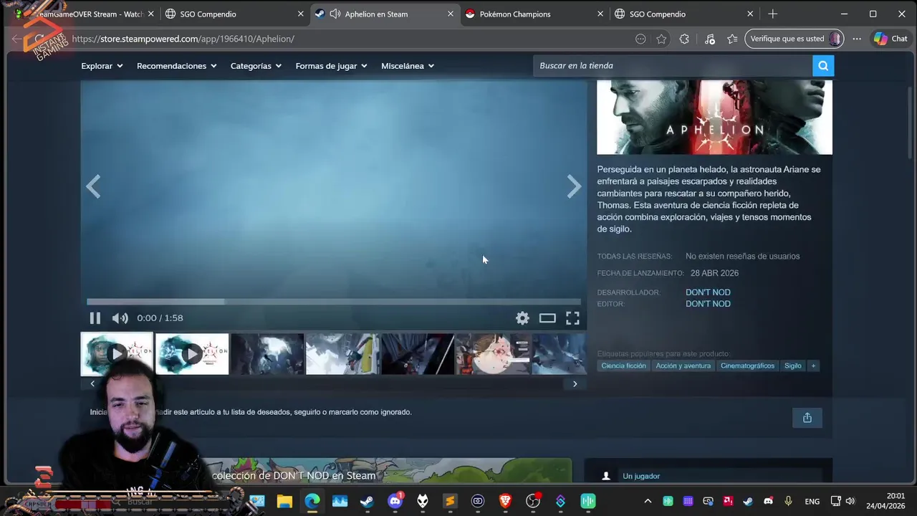Expand the Miscelánea menu
917x516 pixels.
click(x=408, y=66)
